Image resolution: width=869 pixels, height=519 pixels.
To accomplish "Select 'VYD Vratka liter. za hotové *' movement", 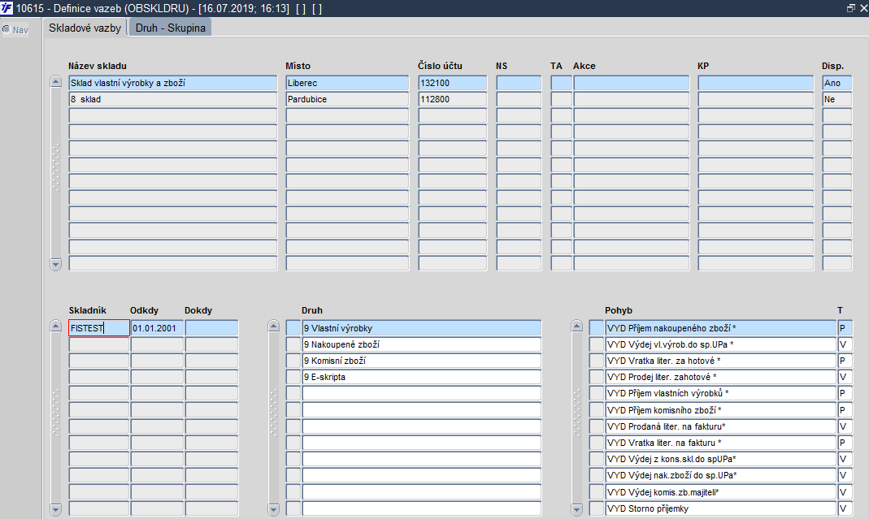I will (720, 361).
